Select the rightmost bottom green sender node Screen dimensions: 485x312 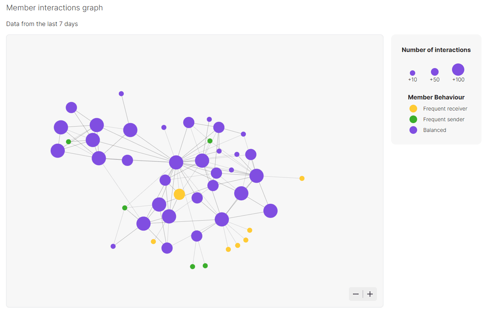point(205,266)
